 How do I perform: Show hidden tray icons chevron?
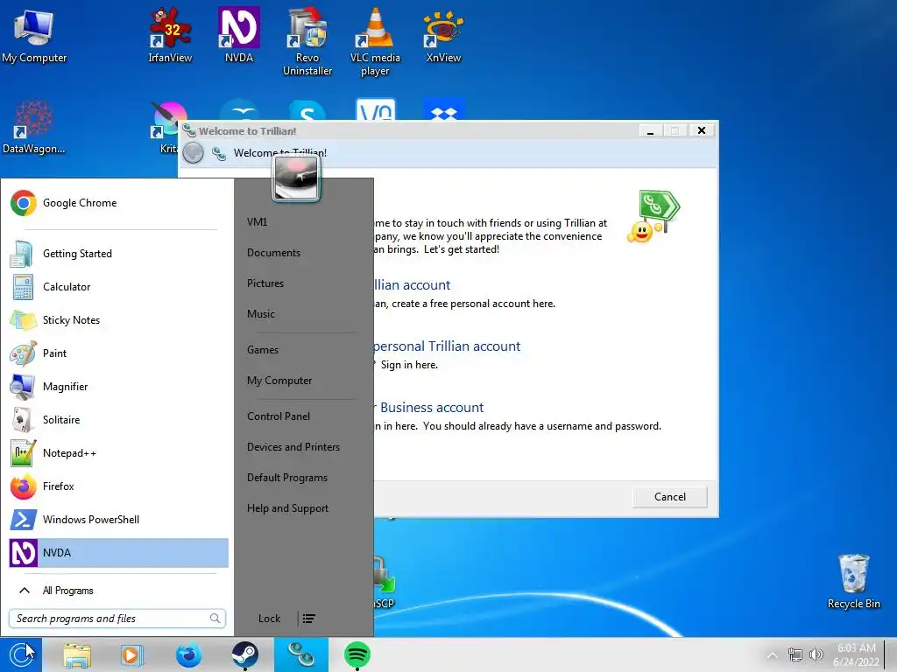(x=773, y=654)
